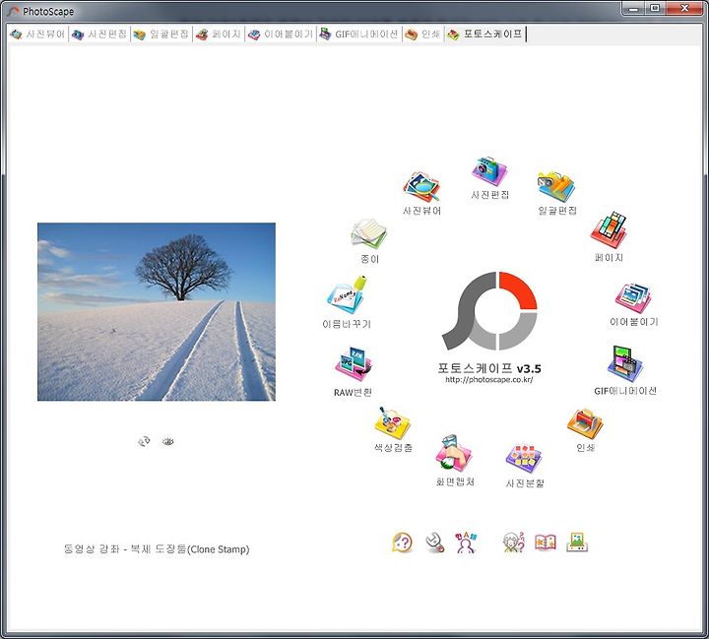Open 인쇄 printer icon in circular menu

(x=585, y=423)
